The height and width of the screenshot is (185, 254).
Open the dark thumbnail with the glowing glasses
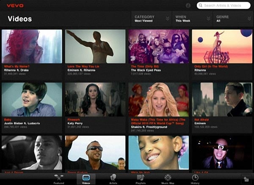(222, 152)
